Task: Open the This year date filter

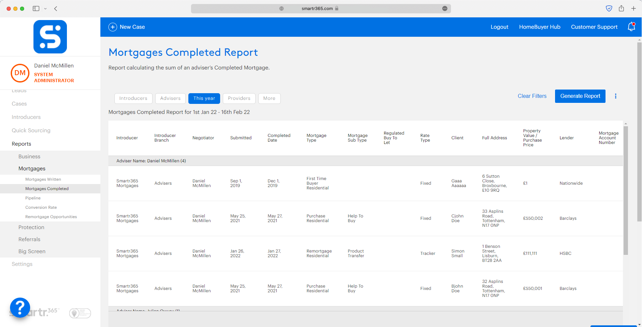Action: [204, 99]
